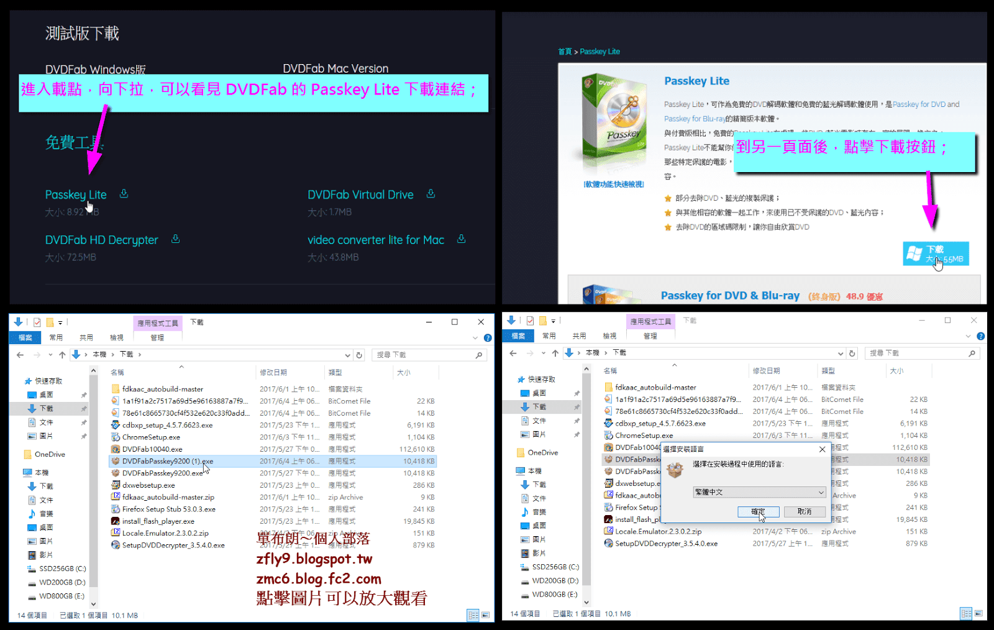Click the scroll-down arrow of left Explorer's navigation pane

(x=94, y=603)
